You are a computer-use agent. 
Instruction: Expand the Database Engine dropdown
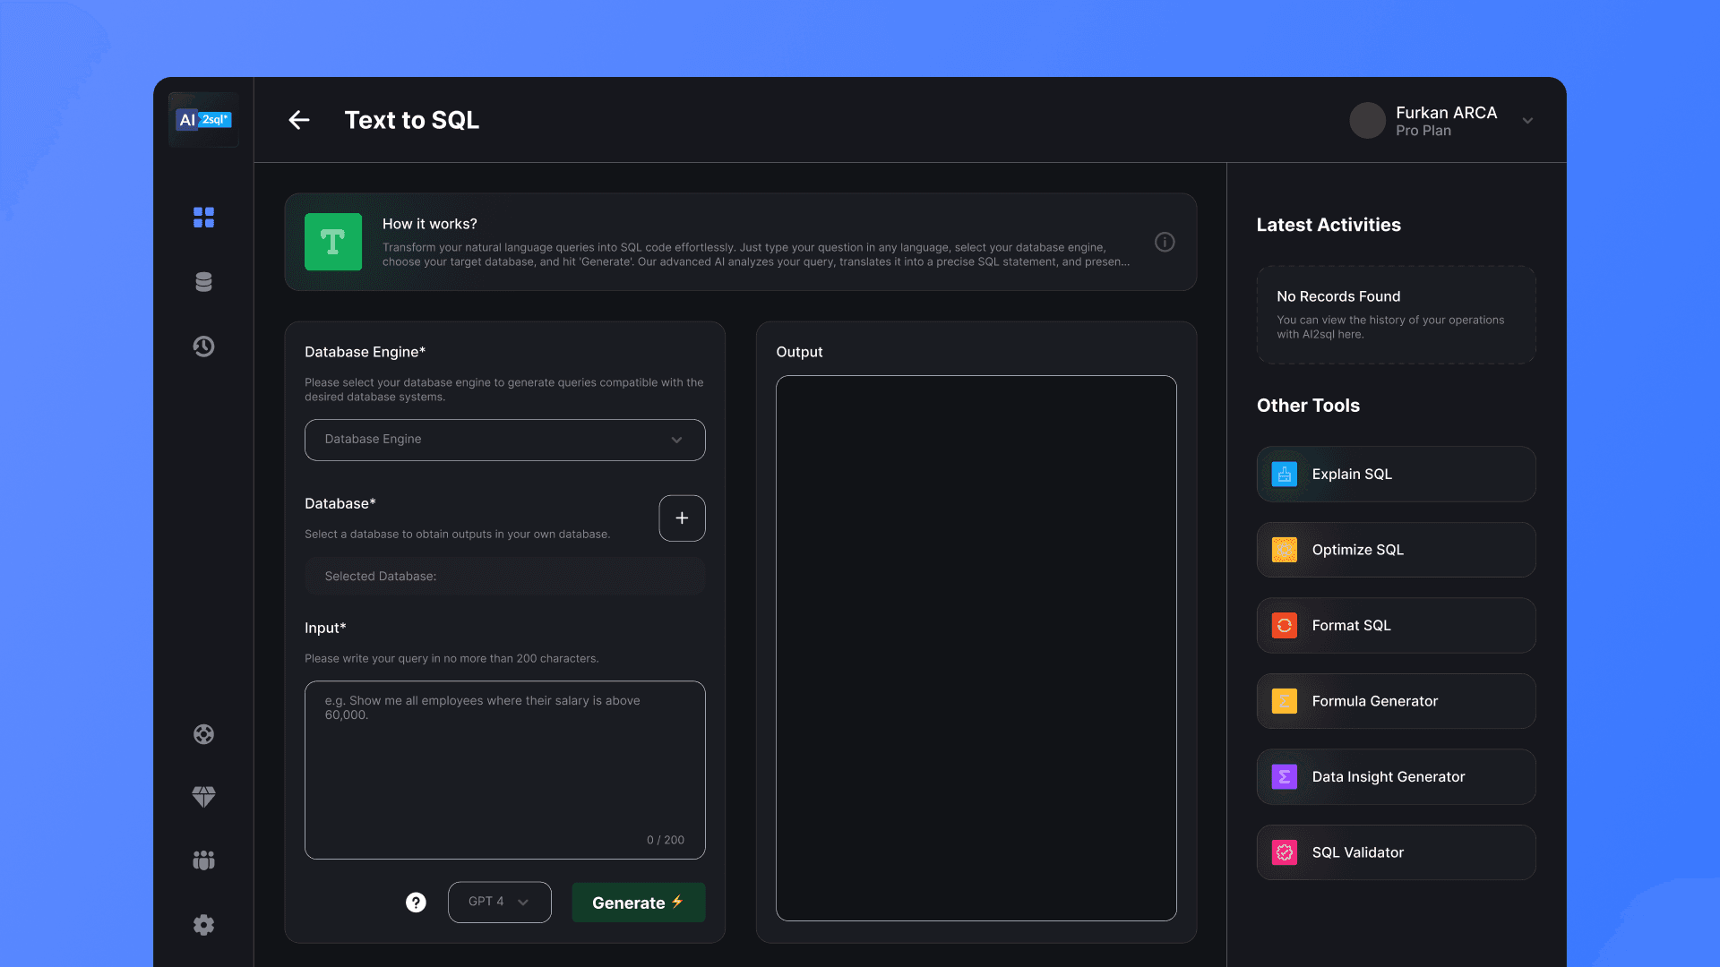point(504,440)
